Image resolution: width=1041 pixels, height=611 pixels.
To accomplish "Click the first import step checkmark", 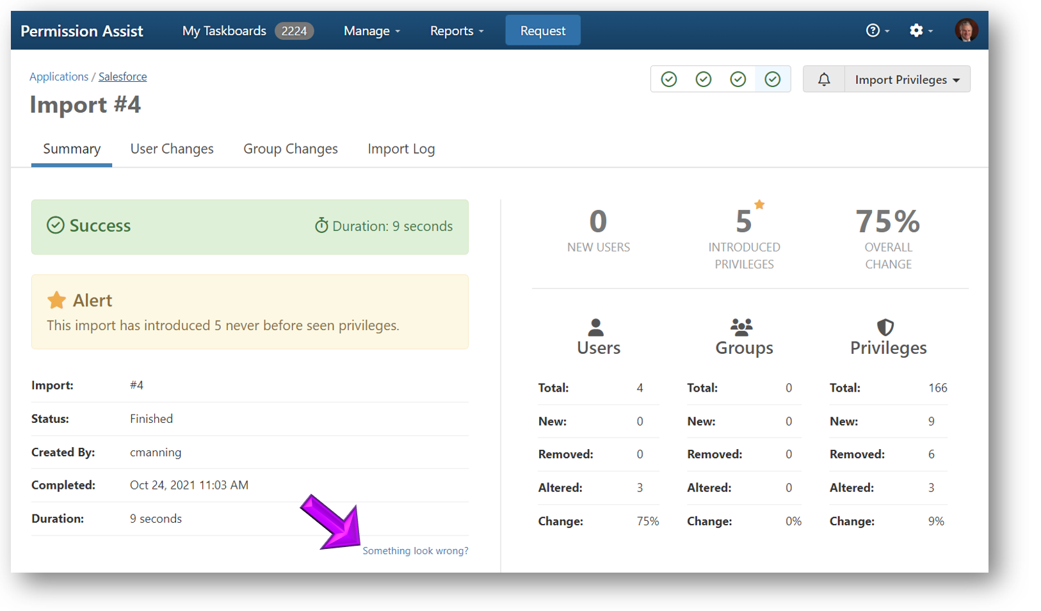I will point(669,79).
